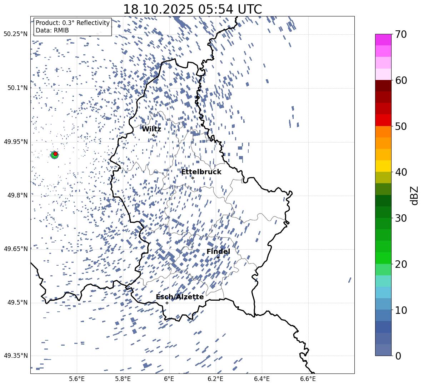Click the 60 dBZ colorbar tick label
Viewport: 423px width, 386px height.
point(401,80)
